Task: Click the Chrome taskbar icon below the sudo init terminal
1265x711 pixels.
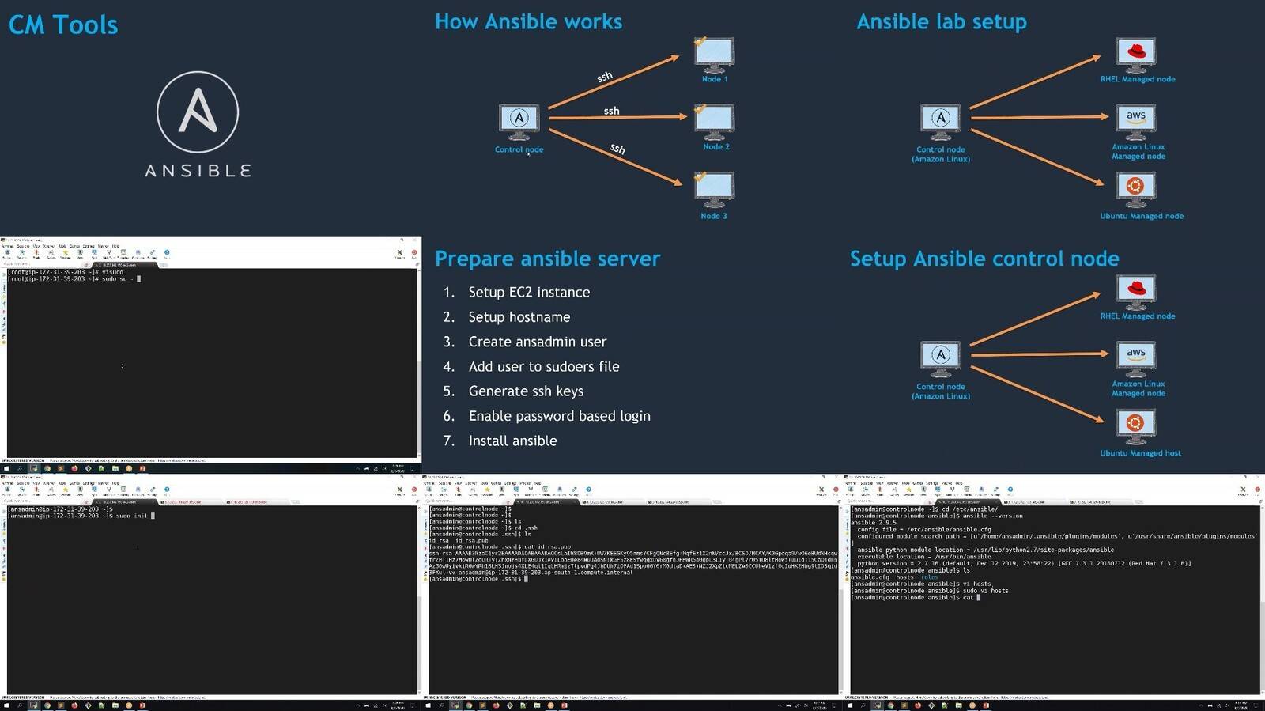Action: [47, 705]
